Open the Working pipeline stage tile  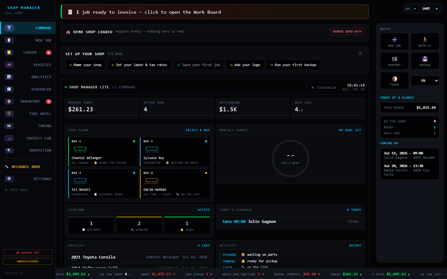coord(139,225)
